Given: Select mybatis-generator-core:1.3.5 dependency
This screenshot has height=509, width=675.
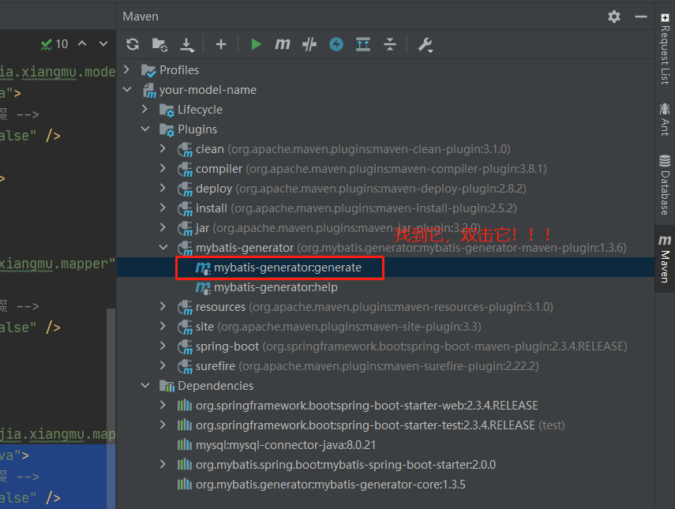Looking at the screenshot, I should click(x=330, y=485).
